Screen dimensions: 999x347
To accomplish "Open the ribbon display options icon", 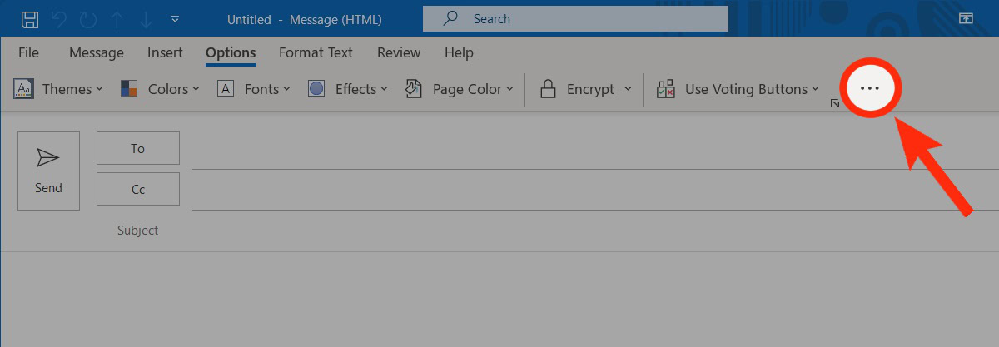I will (967, 18).
